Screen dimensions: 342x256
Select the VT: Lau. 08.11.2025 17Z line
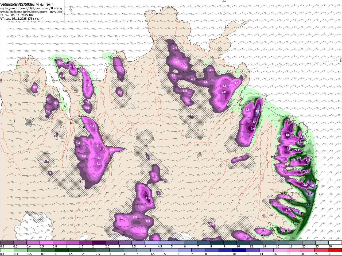pos(22,19)
